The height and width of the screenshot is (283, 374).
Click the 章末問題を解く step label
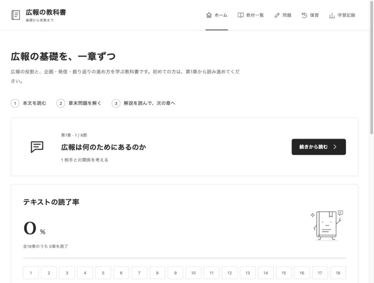point(85,103)
